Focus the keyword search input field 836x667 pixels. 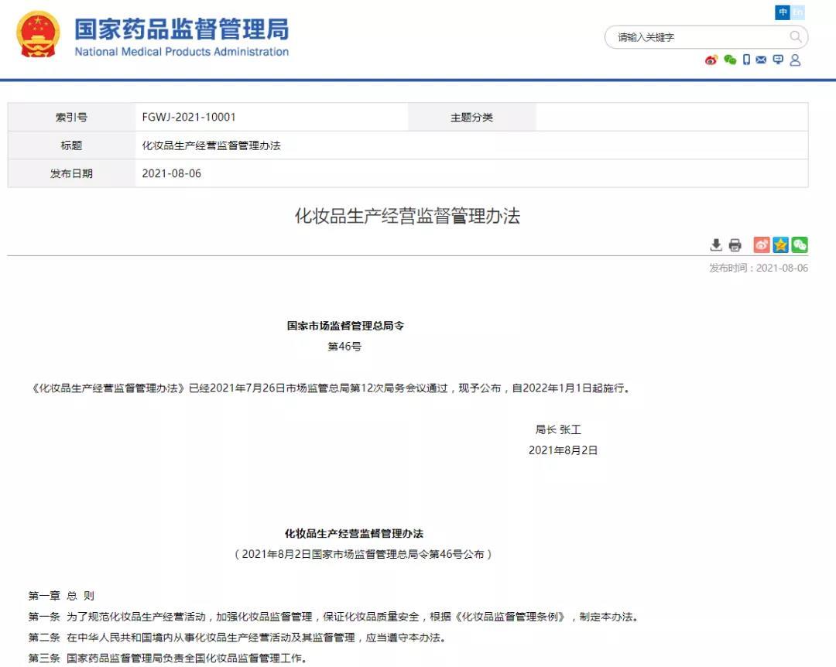698,37
